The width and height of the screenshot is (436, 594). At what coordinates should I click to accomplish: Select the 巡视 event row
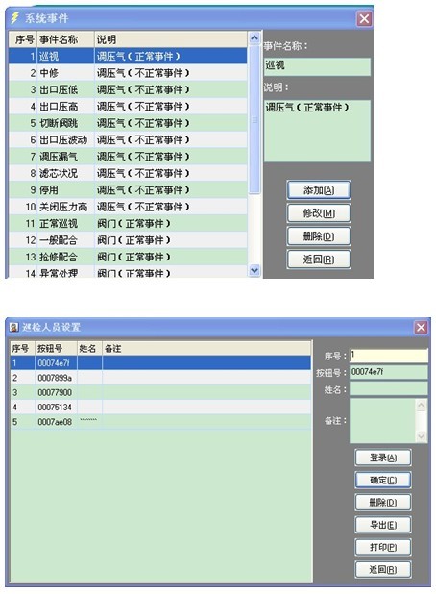click(128, 56)
